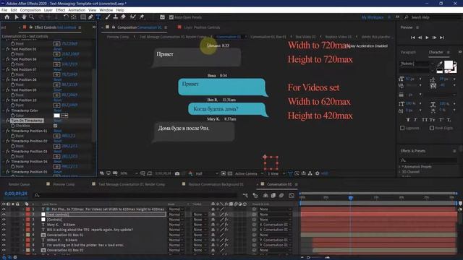Click the timeline timecode field

coord(16,194)
